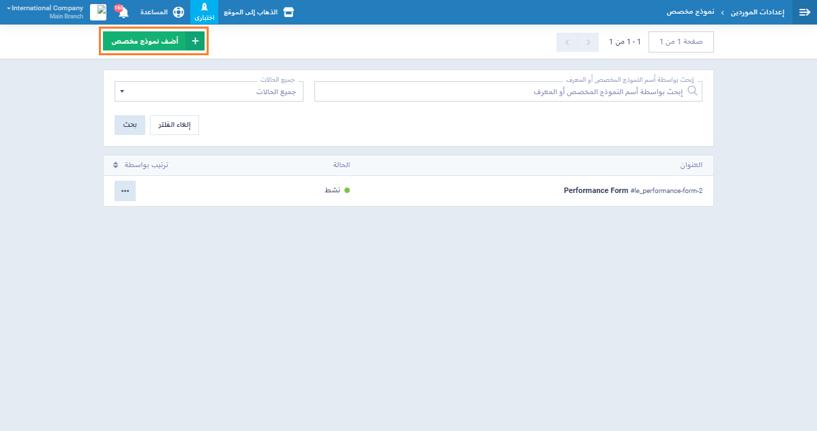Toggle the sidebar menu arrow icon

coord(804,12)
